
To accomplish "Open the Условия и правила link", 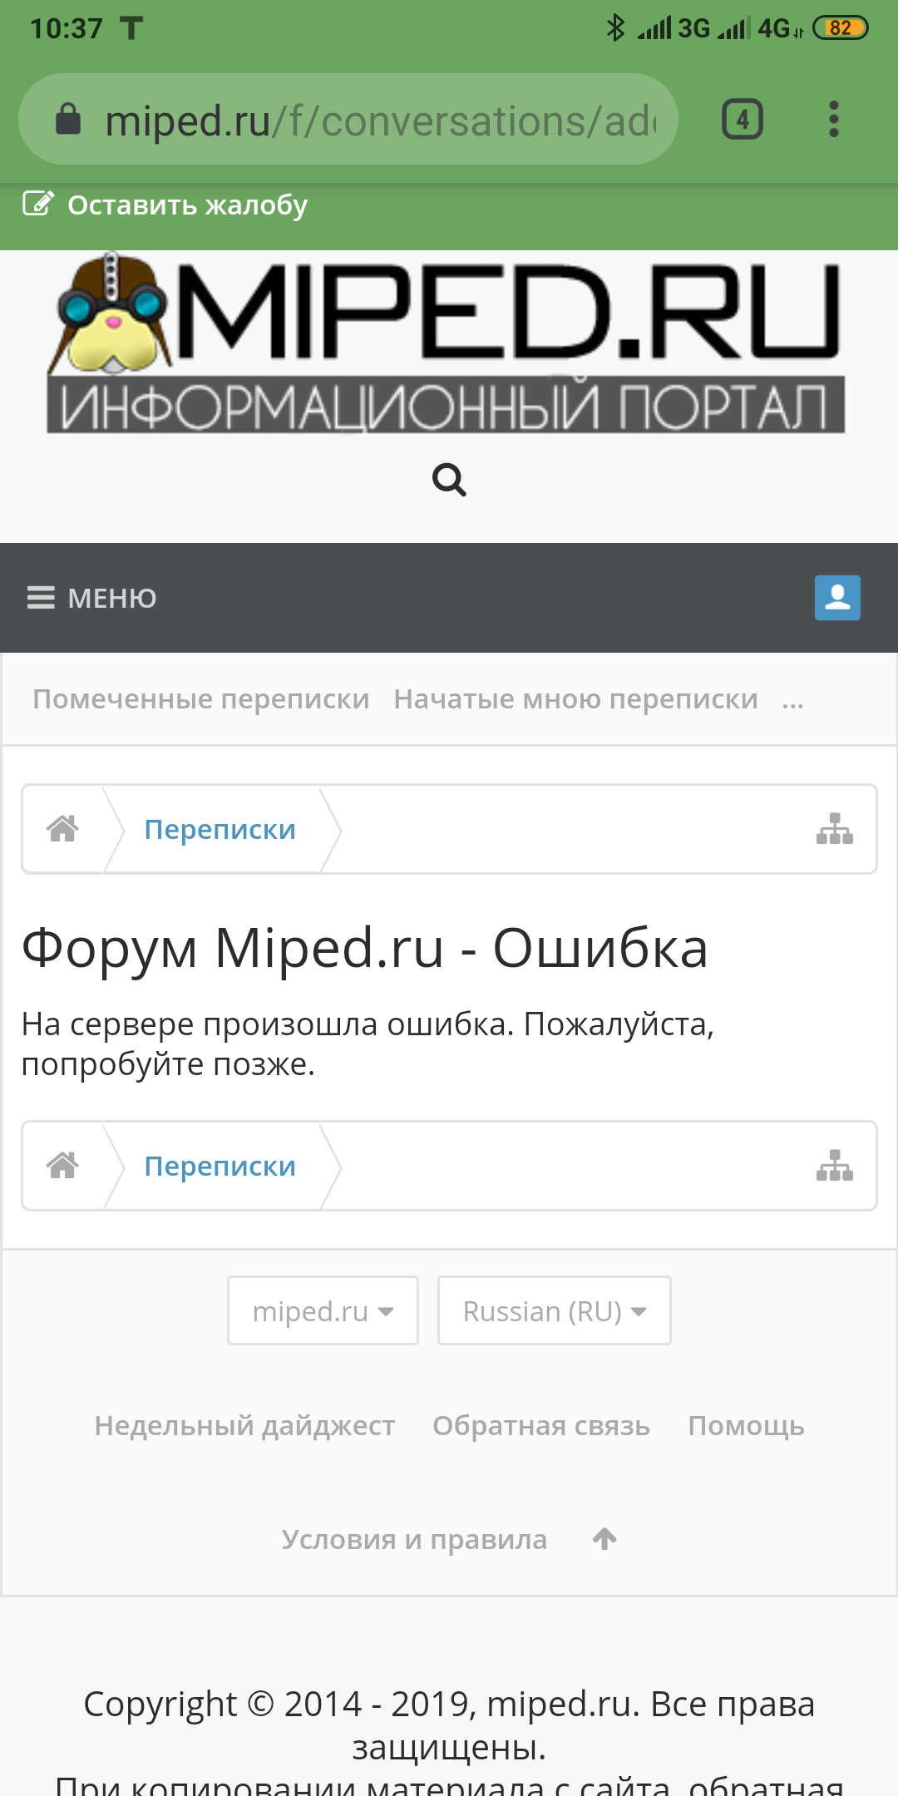I will click(x=414, y=1540).
